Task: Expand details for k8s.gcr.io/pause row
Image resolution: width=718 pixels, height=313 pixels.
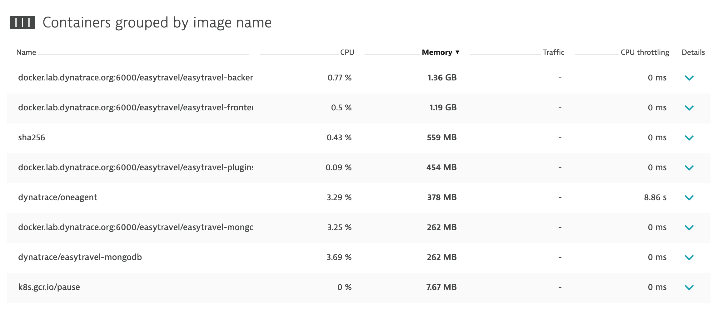Action: click(689, 287)
